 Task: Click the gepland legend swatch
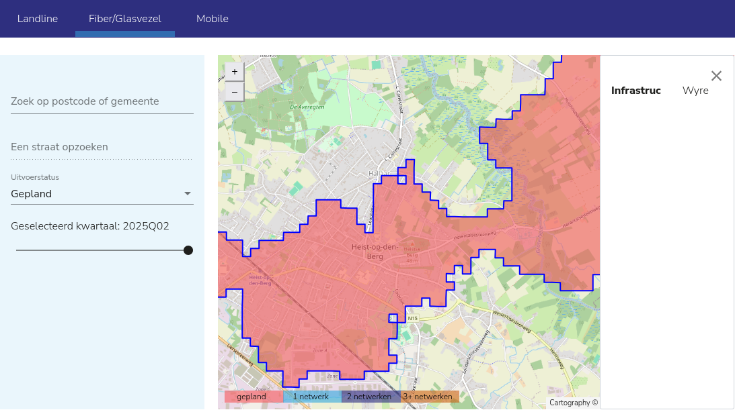point(252,397)
